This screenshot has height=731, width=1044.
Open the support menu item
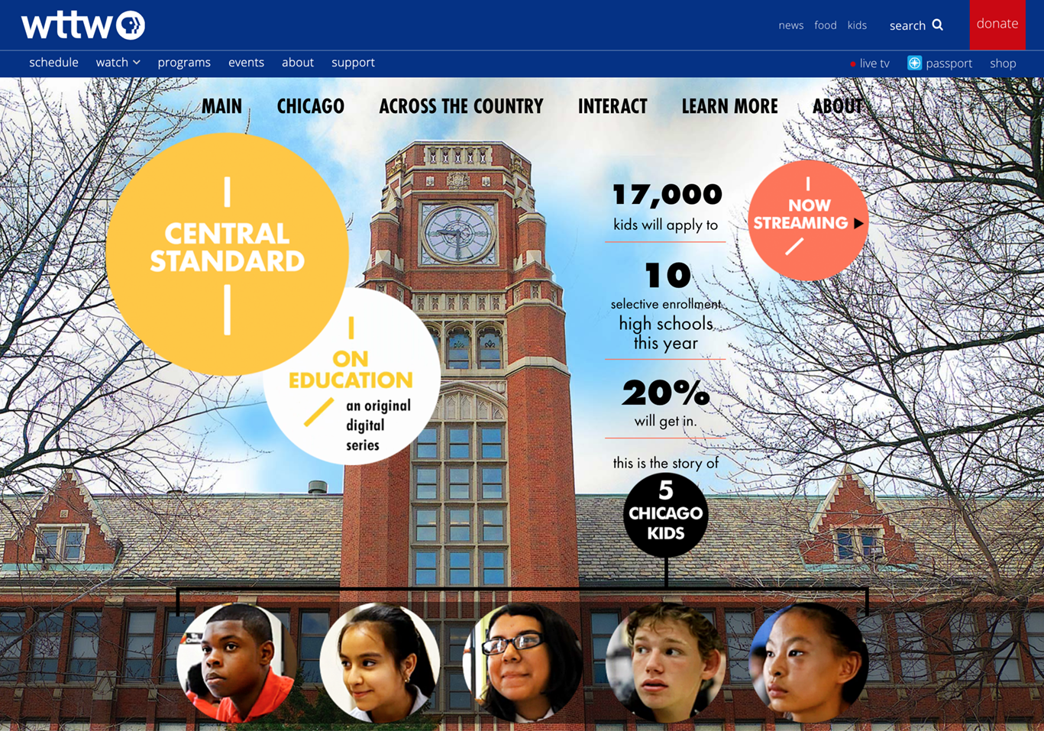353,63
